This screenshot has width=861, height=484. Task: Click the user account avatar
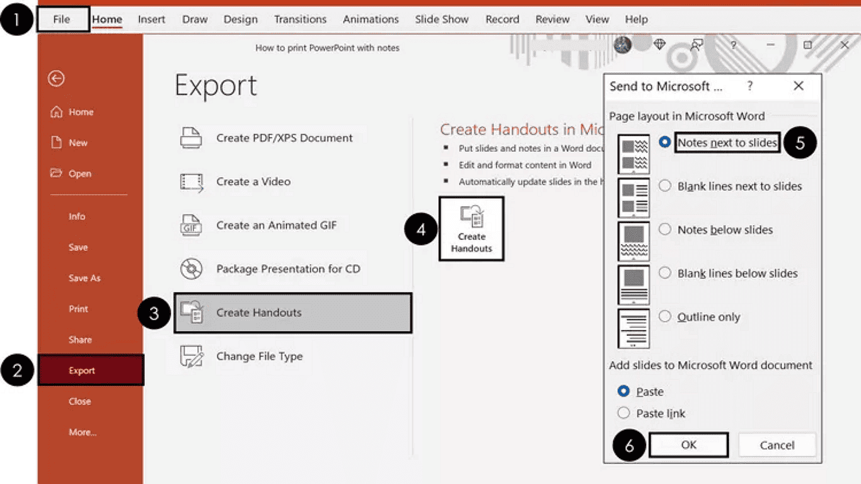point(623,45)
